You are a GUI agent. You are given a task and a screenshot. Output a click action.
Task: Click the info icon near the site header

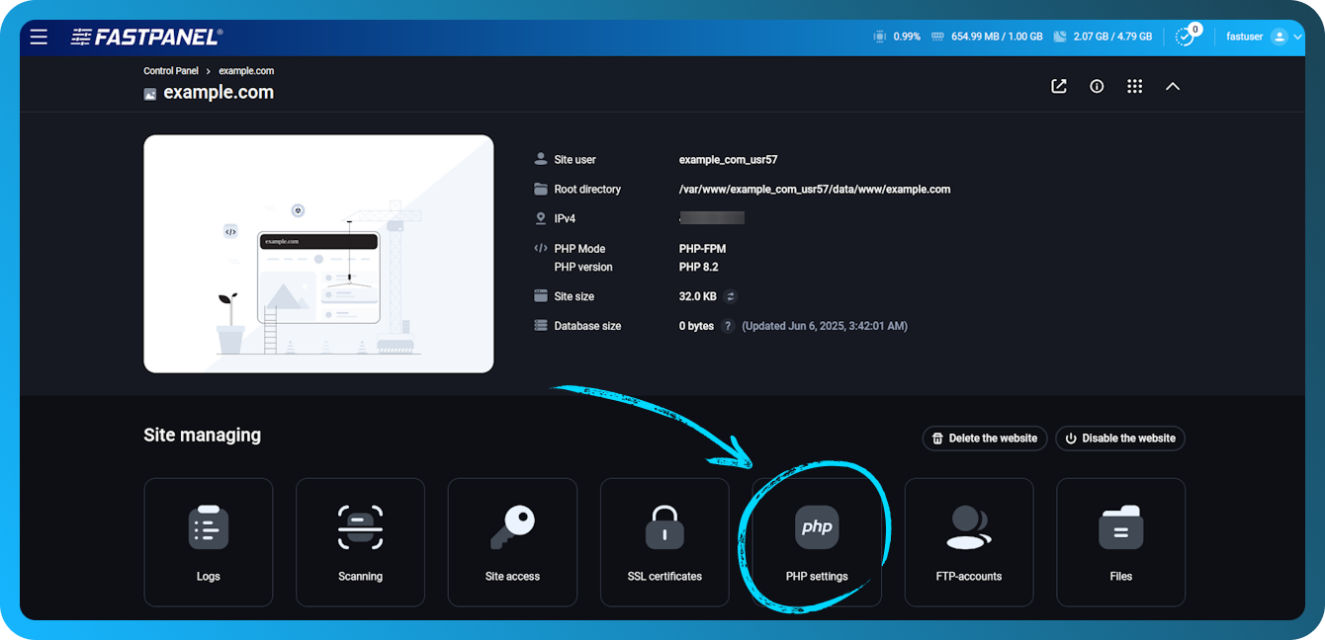1097,86
